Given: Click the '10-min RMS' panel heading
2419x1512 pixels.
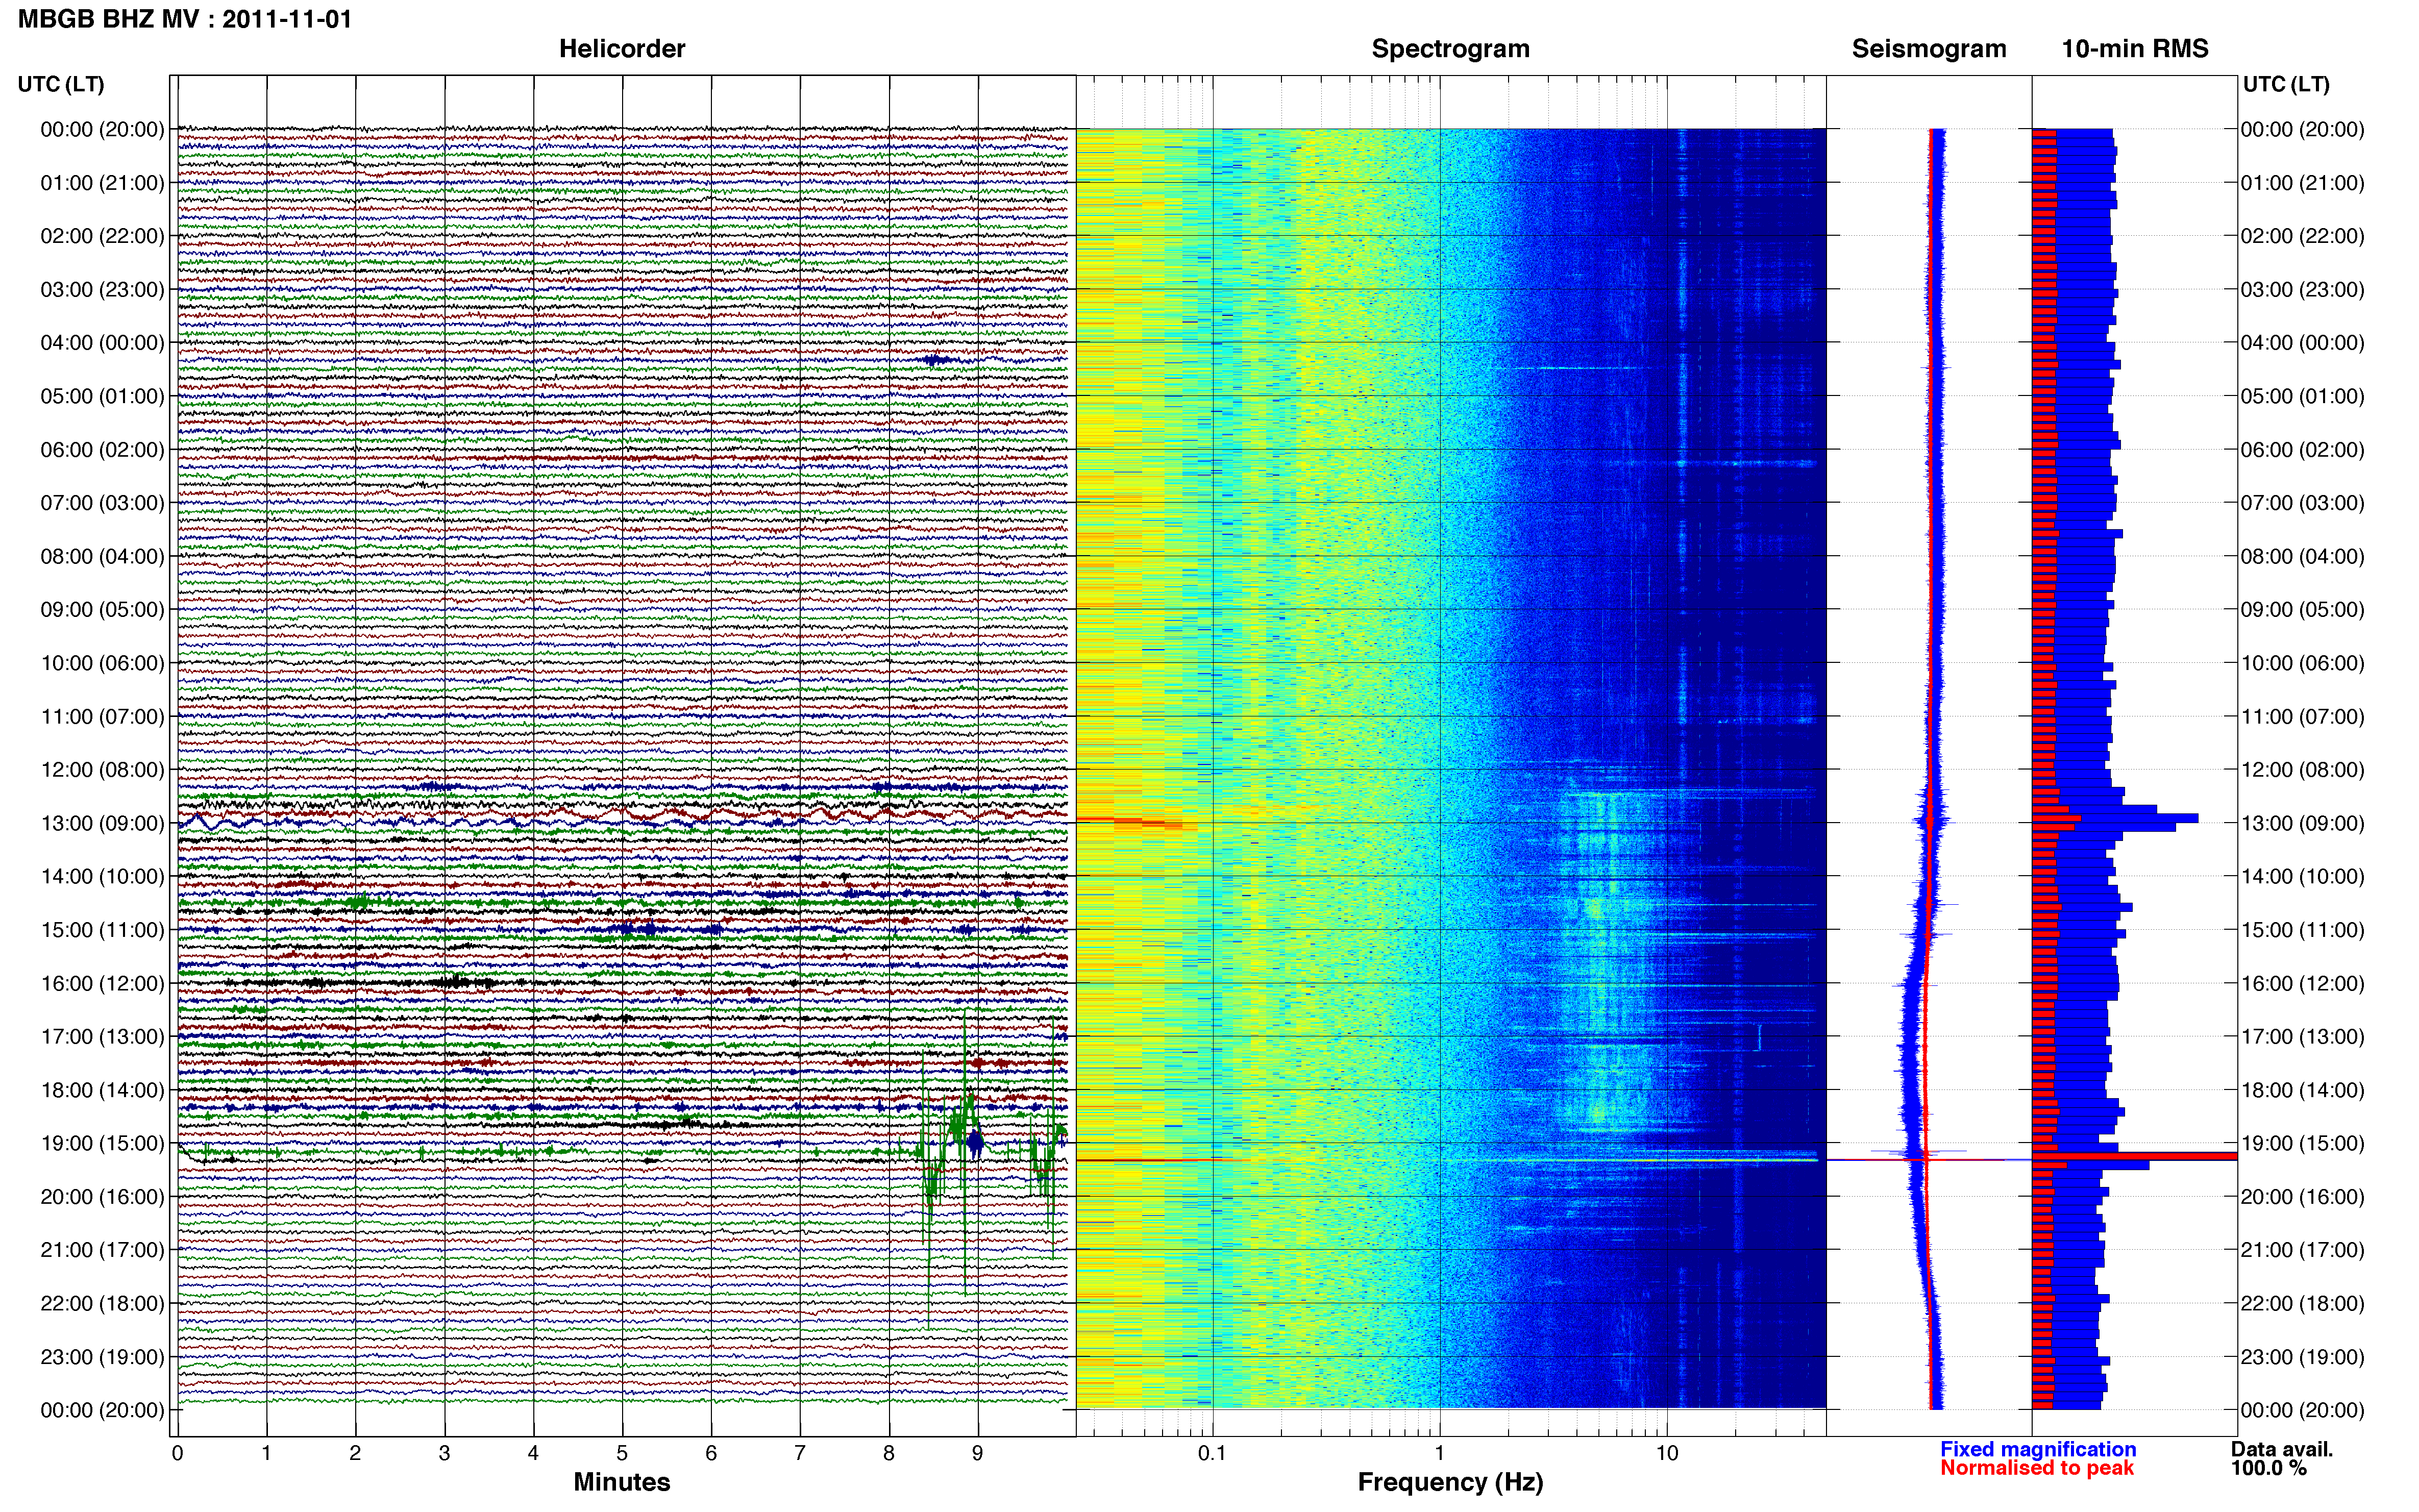Looking at the screenshot, I should tap(2135, 49).
